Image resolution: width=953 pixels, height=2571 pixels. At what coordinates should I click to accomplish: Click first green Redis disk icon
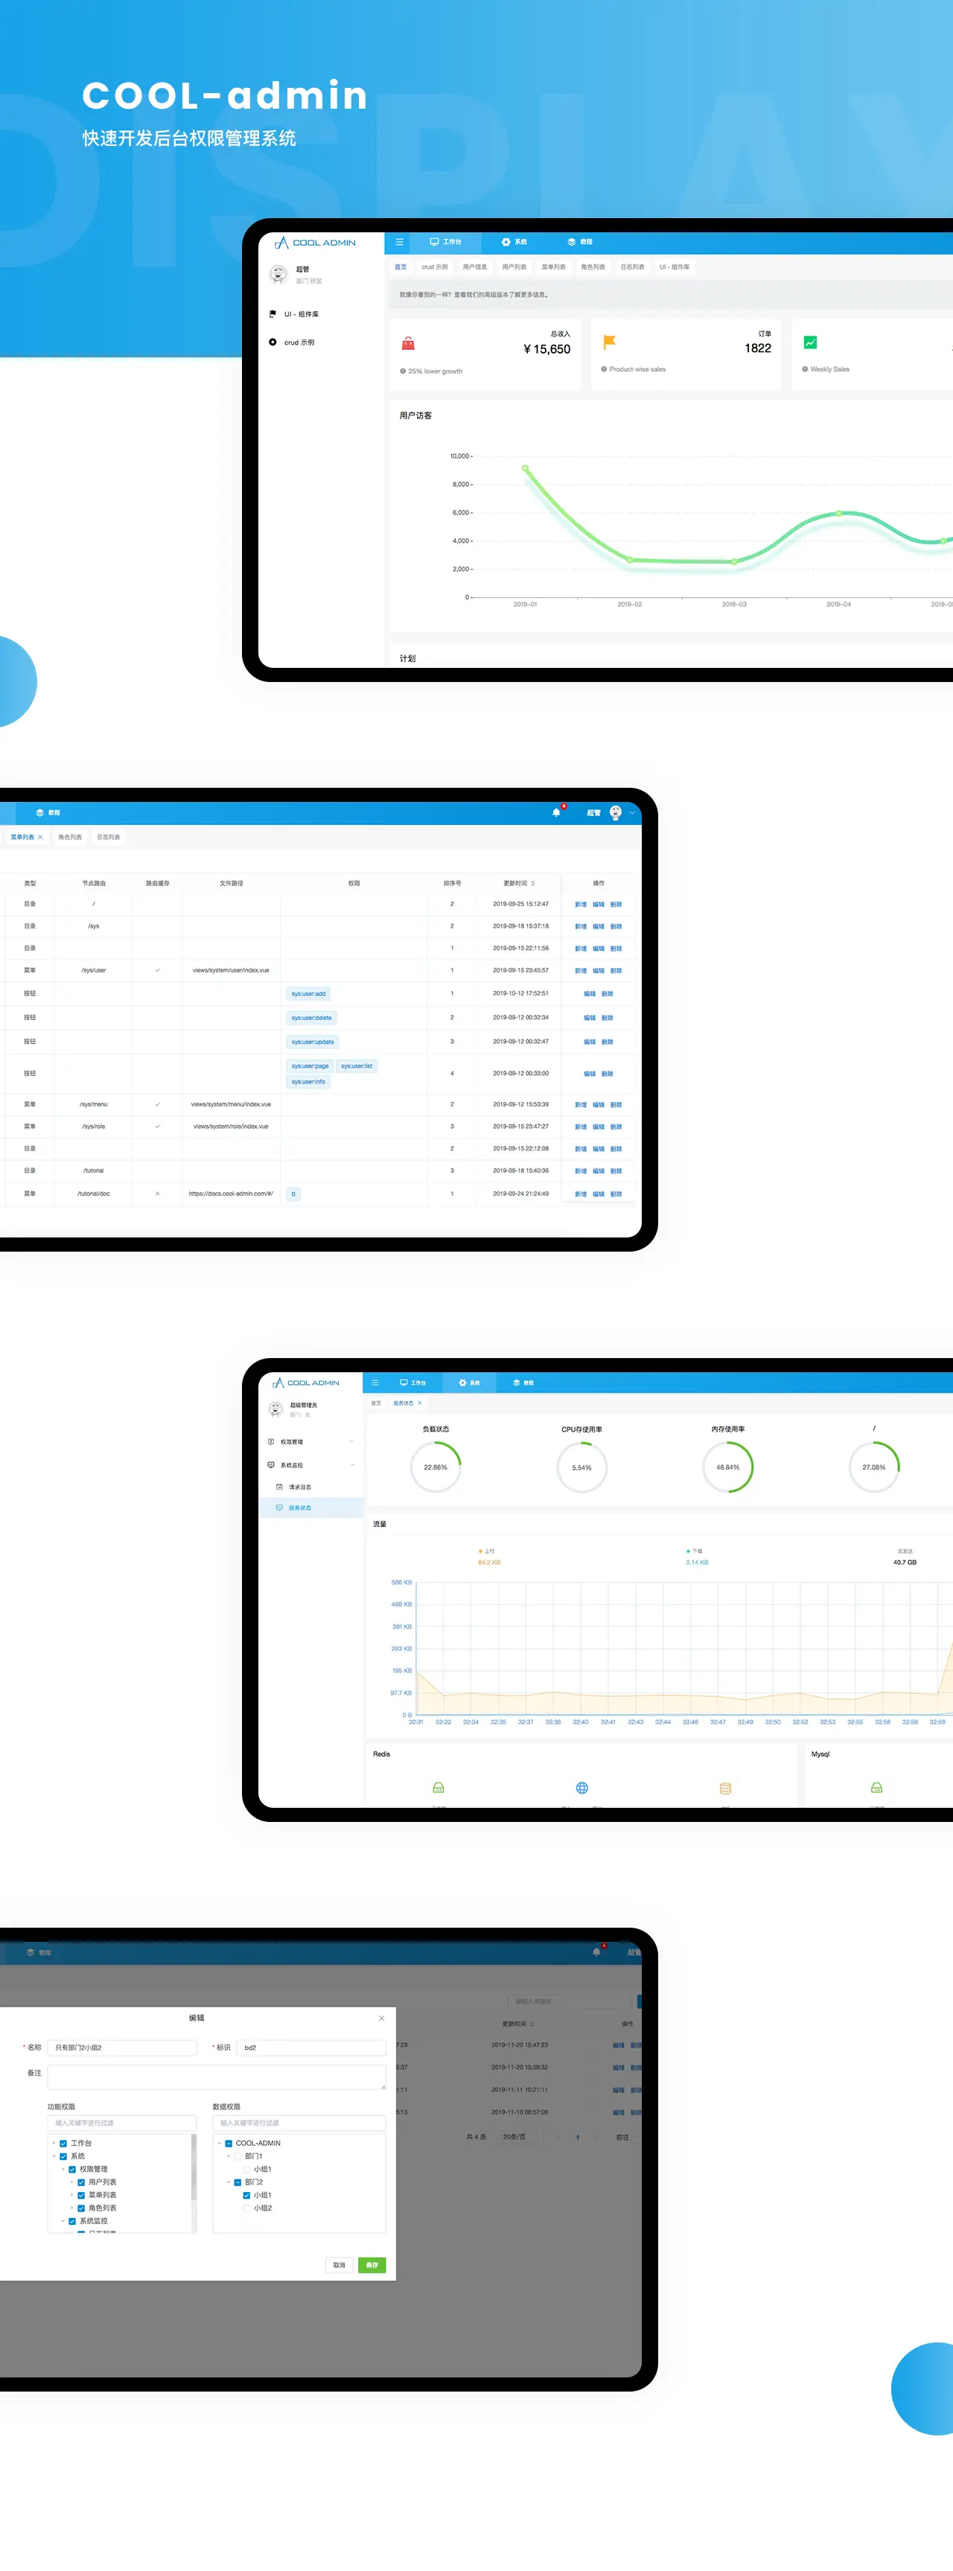[438, 1788]
